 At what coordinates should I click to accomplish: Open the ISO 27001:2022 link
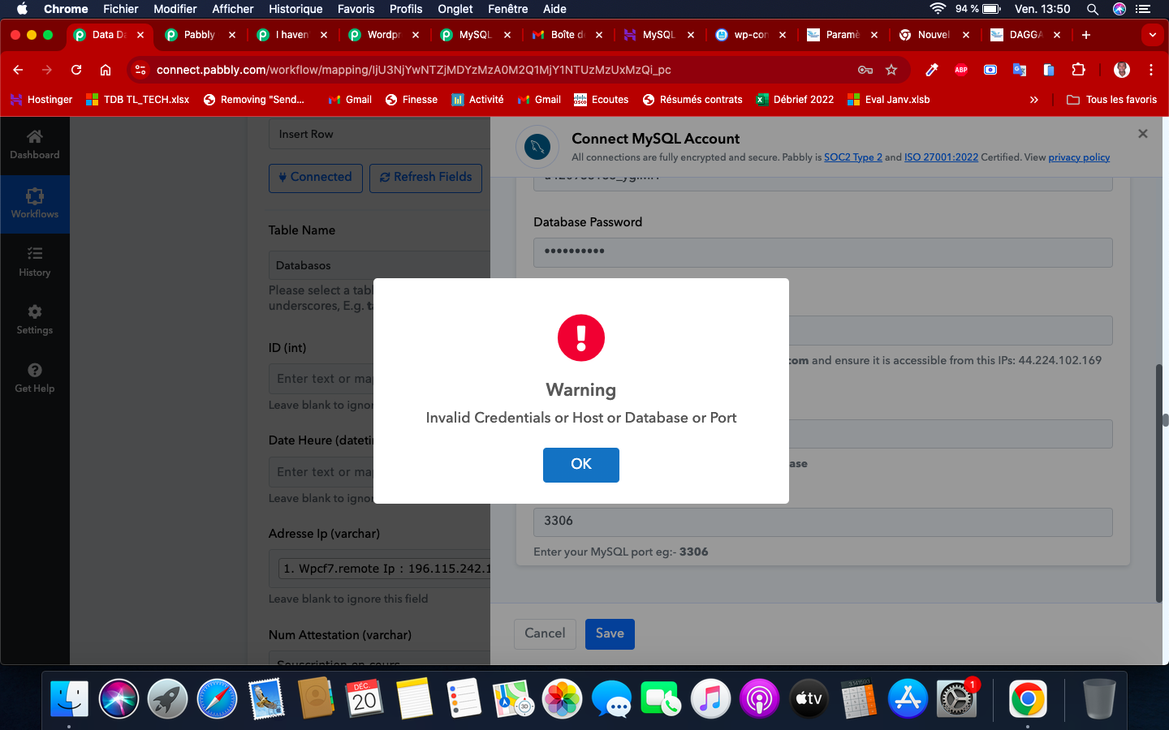coord(942,157)
